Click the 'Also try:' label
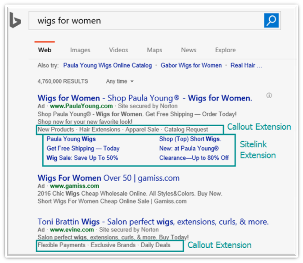303x263 pixels. 48,65
